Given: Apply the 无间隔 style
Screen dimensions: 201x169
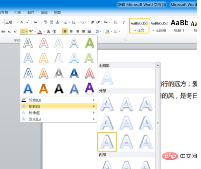Looking at the screenshot, I should click(x=159, y=26).
